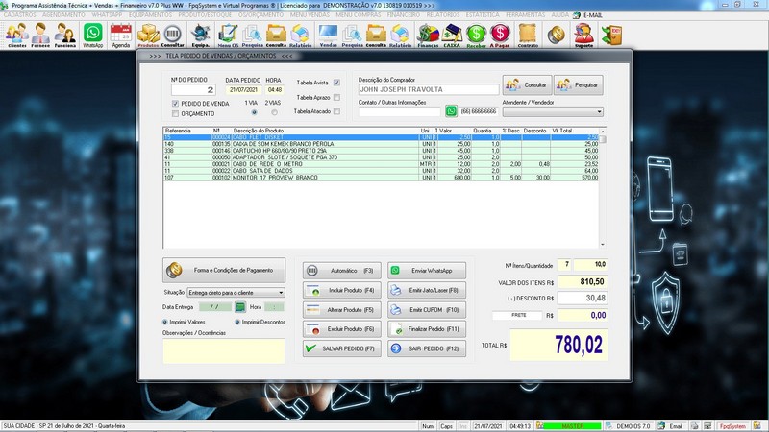Viewport: 769px width, 432px height.
Task: Check the Tabela Aprazo checkbox
Action: pyautogui.click(x=336, y=97)
